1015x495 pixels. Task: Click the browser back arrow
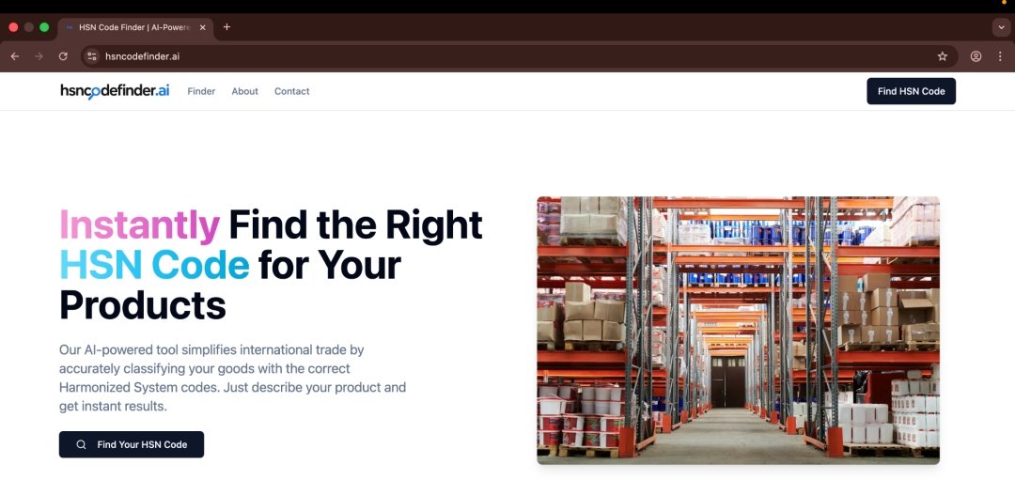pyautogui.click(x=15, y=56)
